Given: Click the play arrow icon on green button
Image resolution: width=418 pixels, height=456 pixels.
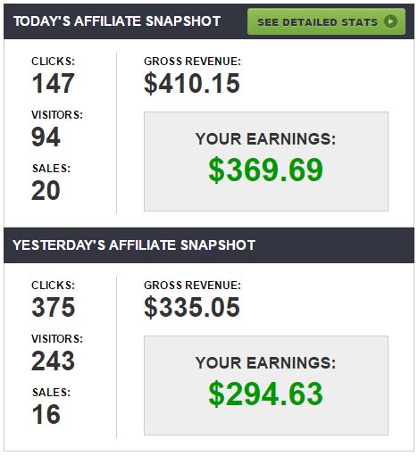Looking at the screenshot, I should coord(390,21).
